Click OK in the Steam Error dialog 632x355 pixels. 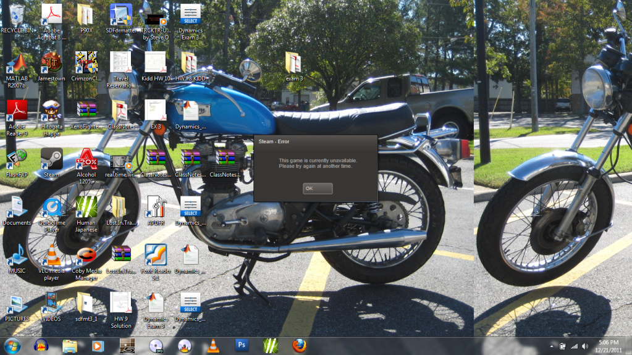pyautogui.click(x=318, y=188)
